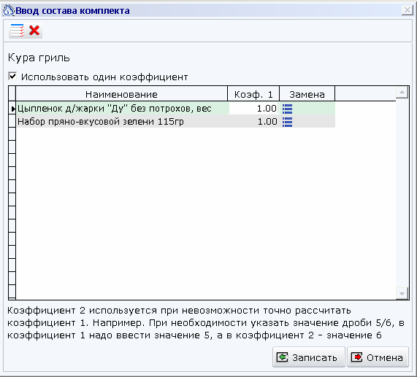The image size is (417, 377).
Task: Click coefficient 1.00 cell for Набор зелени row
Action: 254,122
